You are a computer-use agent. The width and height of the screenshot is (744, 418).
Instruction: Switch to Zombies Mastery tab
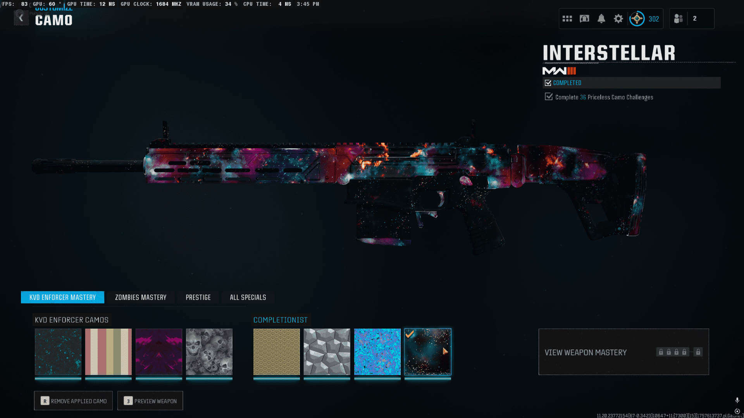coord(141,297)
